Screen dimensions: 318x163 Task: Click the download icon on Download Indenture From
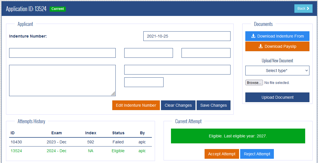coord(253,36)
